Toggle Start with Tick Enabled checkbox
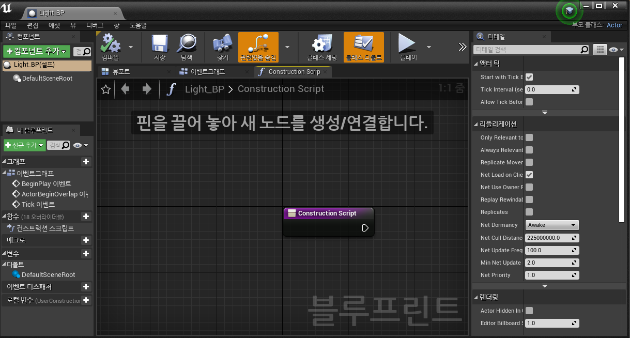Image resolution: width=630 pixels, height=338 pixels. pyautogui.click(x=529, y=77)
